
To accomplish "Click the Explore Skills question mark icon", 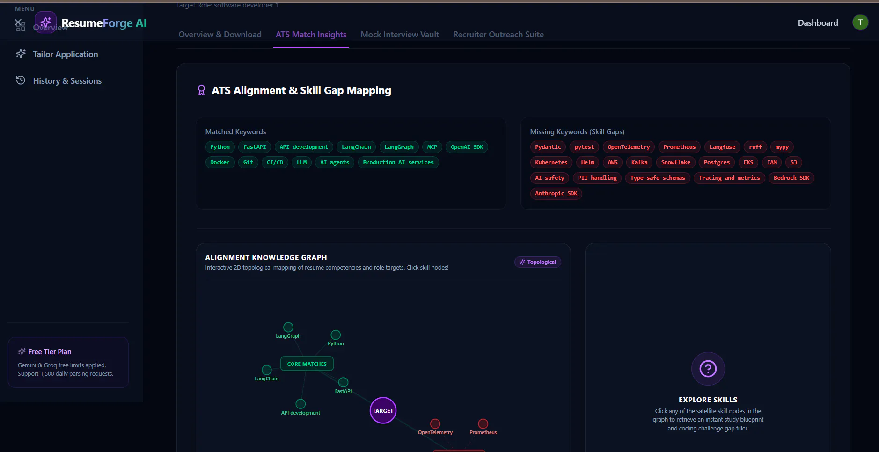I will click(708, 369).
